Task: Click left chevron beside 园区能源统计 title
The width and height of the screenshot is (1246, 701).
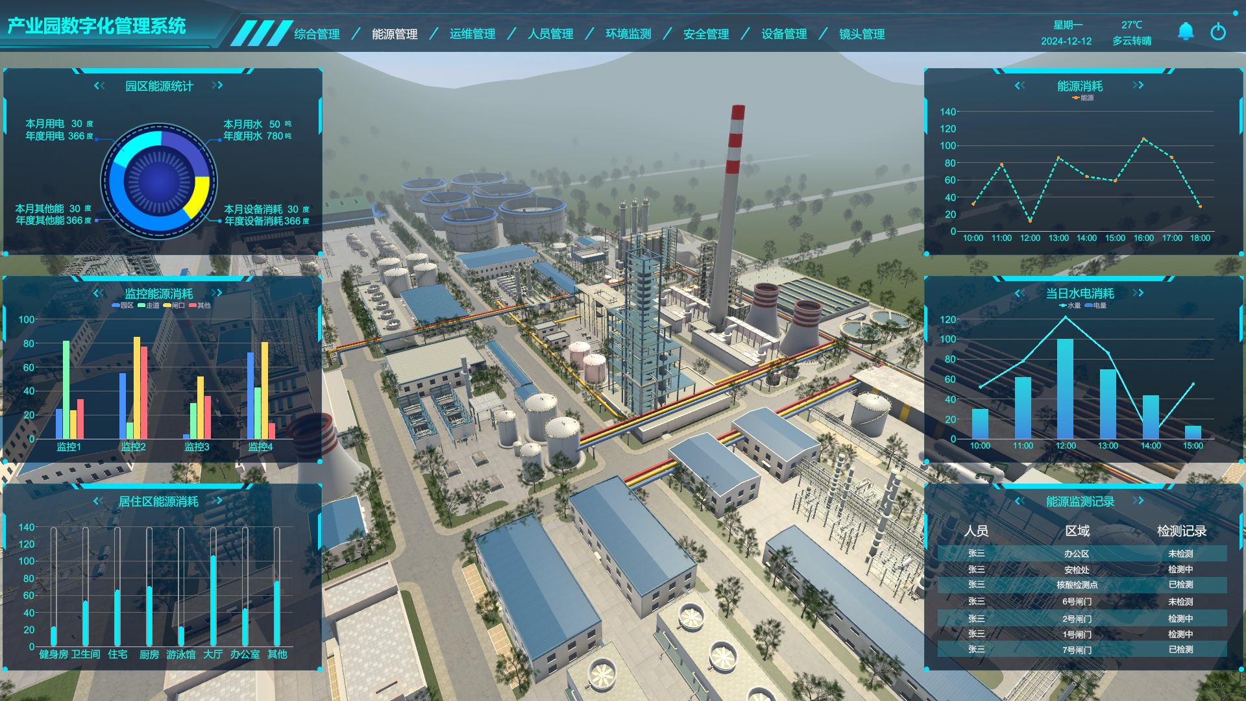Action: click(x=99, y=86)
